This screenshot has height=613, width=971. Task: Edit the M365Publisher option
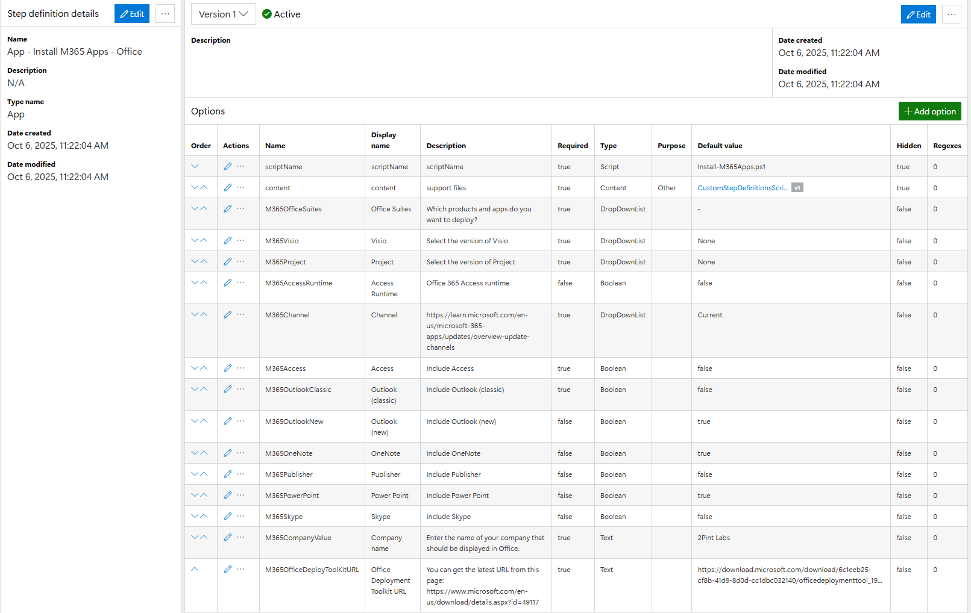(x=227, y=474)
